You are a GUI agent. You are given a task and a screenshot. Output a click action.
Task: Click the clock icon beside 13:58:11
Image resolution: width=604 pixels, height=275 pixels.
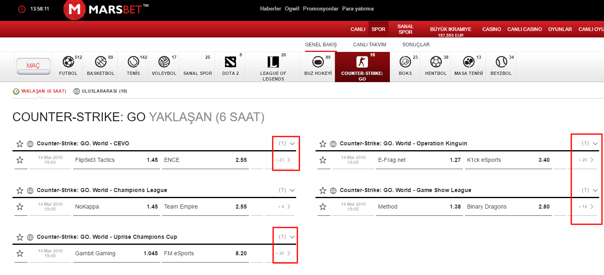(22, 9)
